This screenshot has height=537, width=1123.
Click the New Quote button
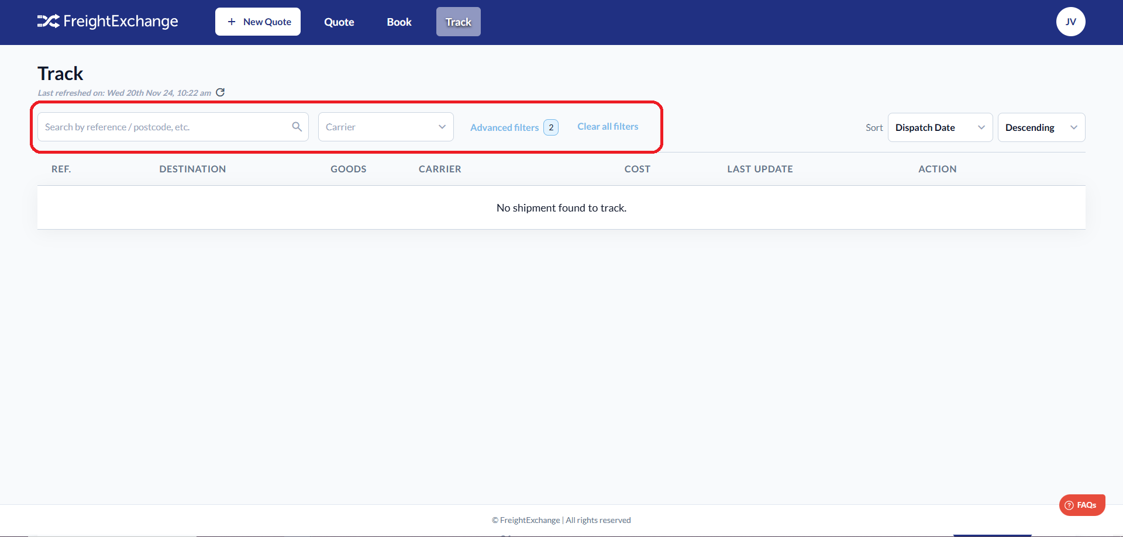click(x=258, y=22)
